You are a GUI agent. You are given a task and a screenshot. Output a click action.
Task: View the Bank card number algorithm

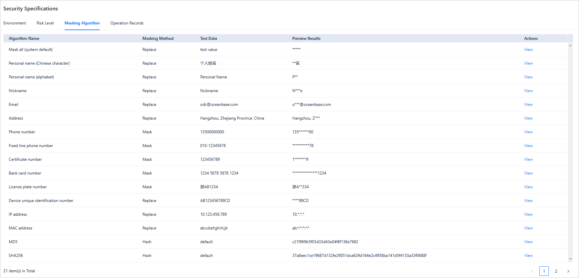click(528, 173)
